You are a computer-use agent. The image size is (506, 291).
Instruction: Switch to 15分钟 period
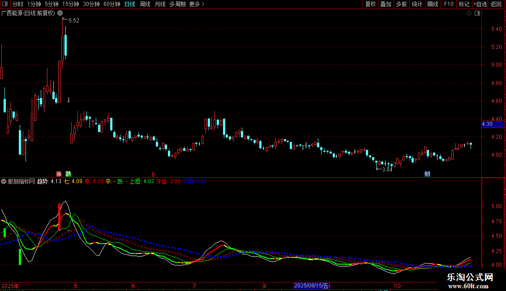click(71, 4)
